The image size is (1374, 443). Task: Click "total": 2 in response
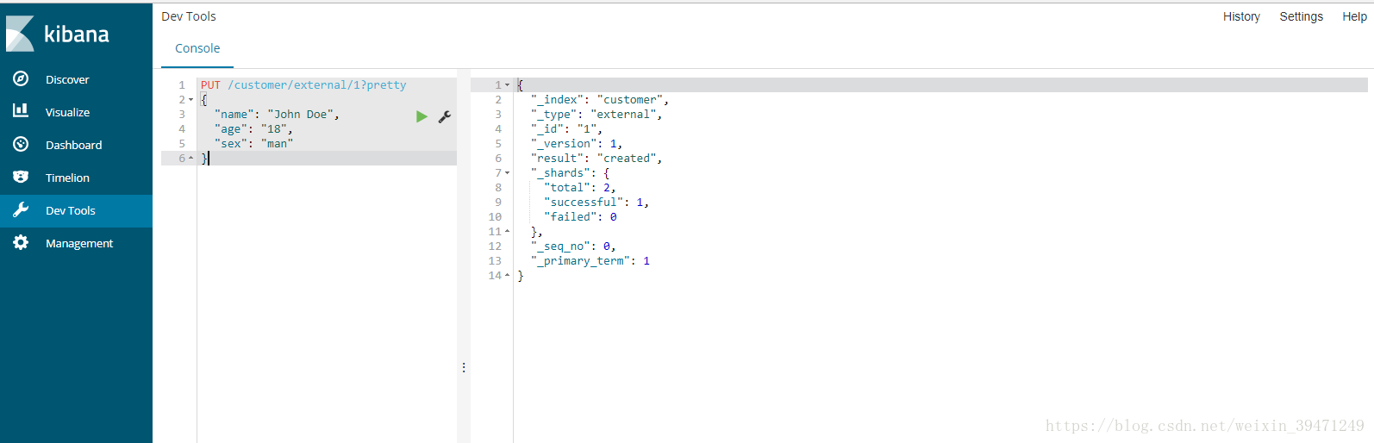pyautogui.click(x=579, y=188)
